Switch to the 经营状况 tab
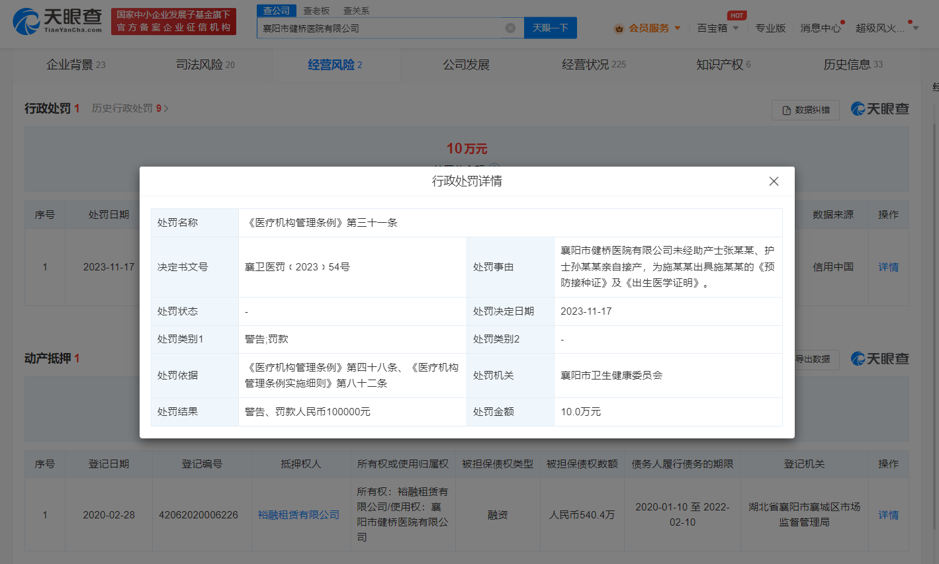The width and height of the screenshot is (939, 564). click(594, 65)
